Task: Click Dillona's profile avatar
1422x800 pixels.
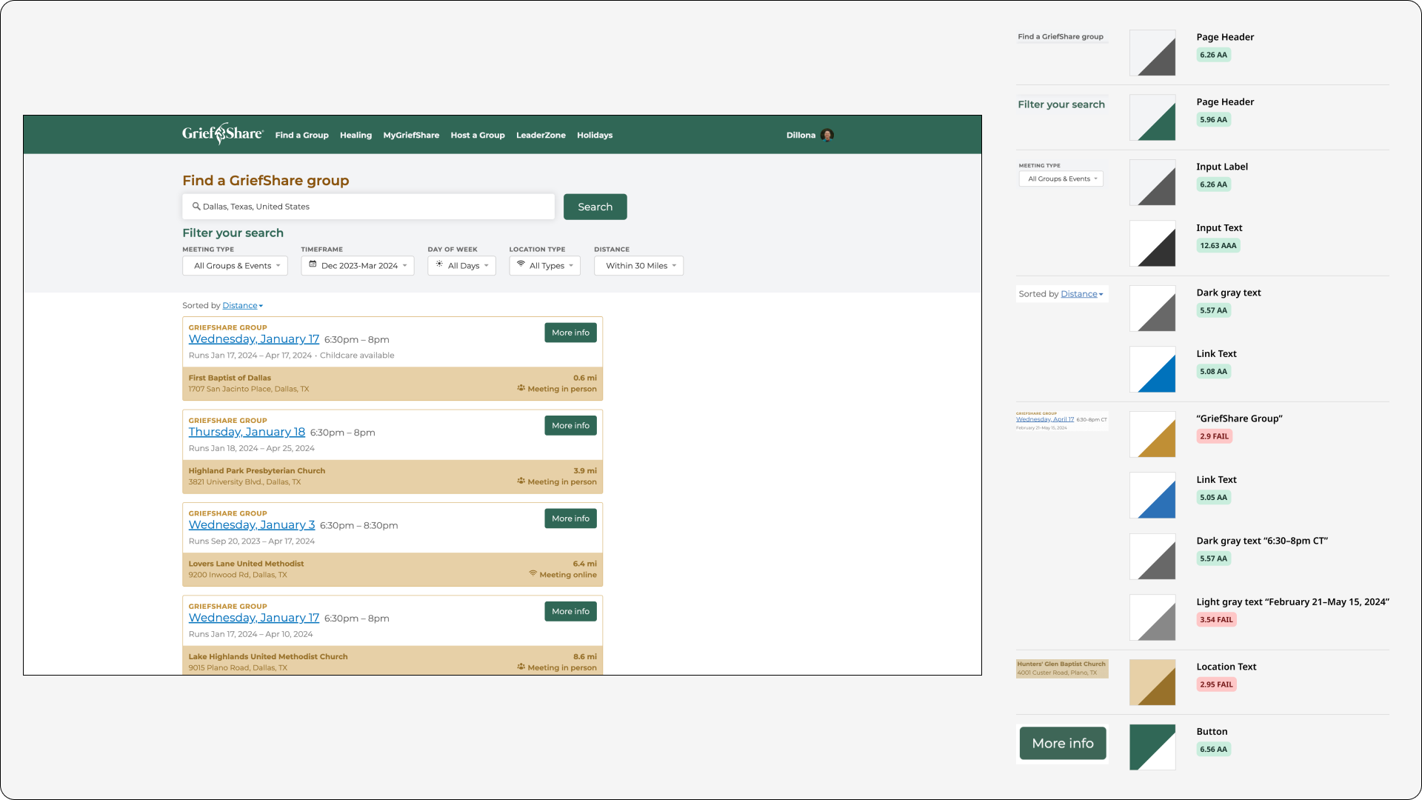Action: coord(827,135)
